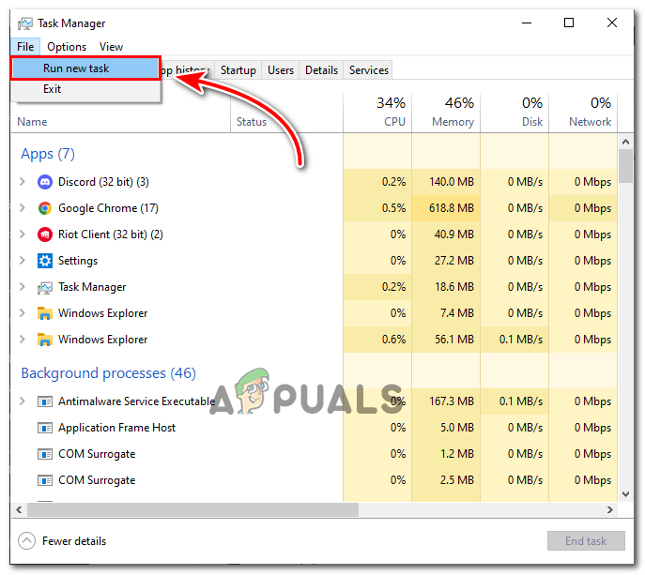Click the Task Manager title bar icon
The image size is (645, 575).
click(x=24, y=23)
